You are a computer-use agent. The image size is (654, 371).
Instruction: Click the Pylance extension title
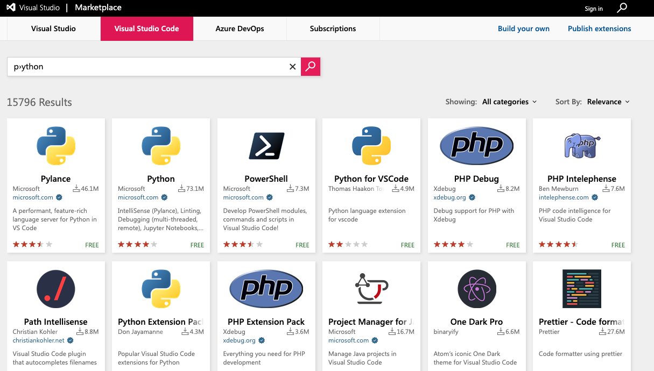[56, 179]
